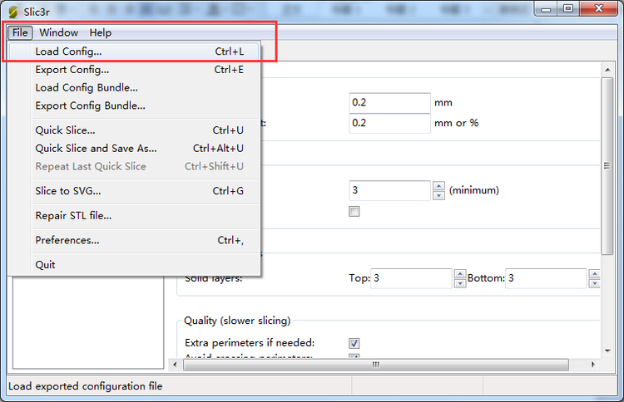Open the Window menu
Image resolution: width=624 pixels, height=402 pixels.
pyautogui.click(x=58, y=32)
